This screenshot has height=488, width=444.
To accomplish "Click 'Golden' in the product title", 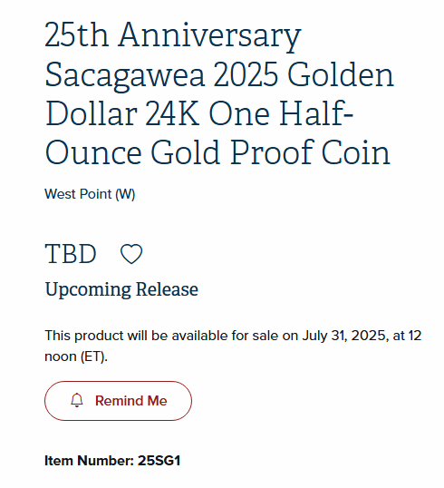I will click(341, 74).
